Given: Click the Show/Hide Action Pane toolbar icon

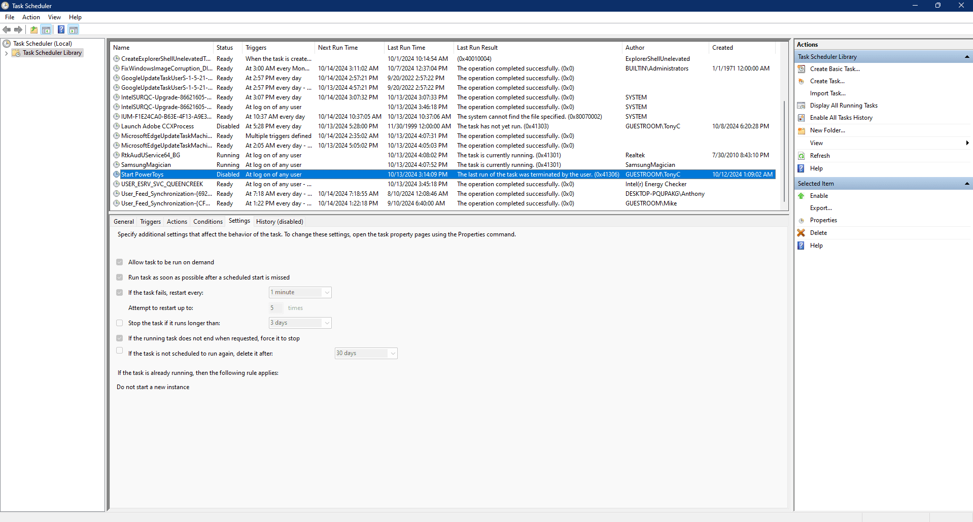Looking at the screenshot, I should pos(74,29).
